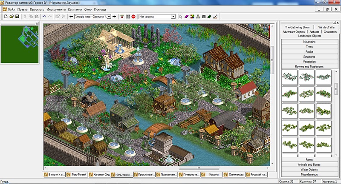Open the object Properties toolbar icon
This screenshot has width=341, height=184.
58,17
